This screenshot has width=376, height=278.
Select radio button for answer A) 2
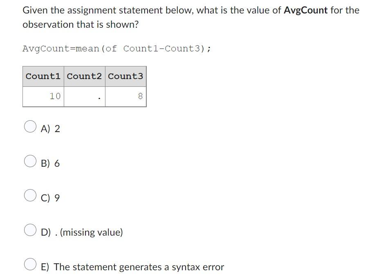tap(30, 127)
